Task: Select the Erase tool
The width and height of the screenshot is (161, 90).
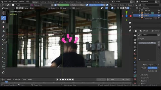Action: coord(4,27)
